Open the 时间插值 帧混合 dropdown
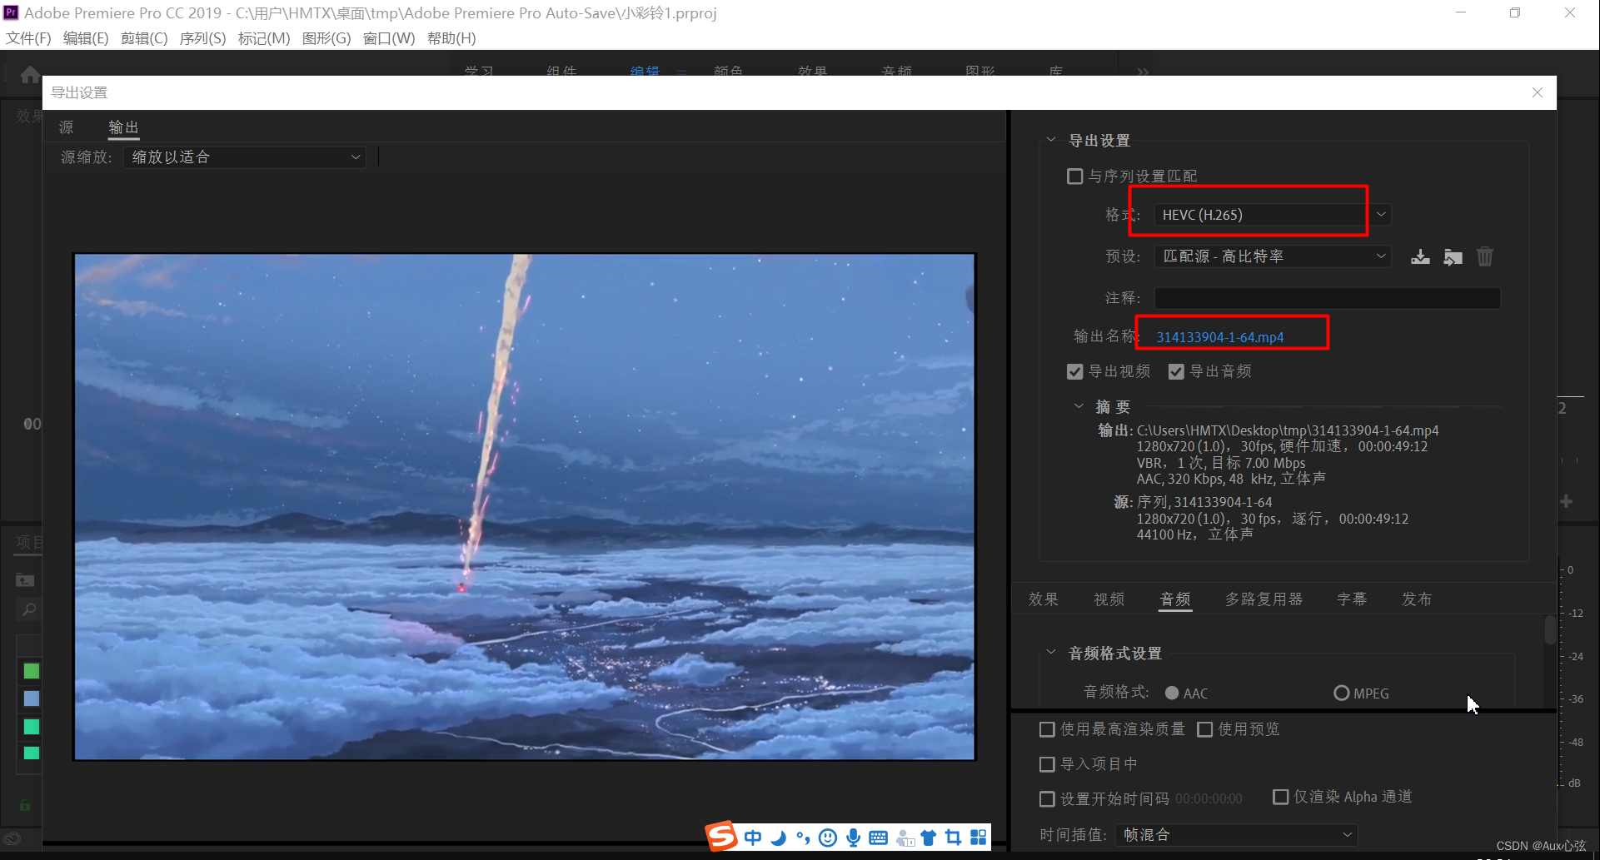This screenshot has width=1600, height=860. pyautogui.click(x=1236, y=835)
